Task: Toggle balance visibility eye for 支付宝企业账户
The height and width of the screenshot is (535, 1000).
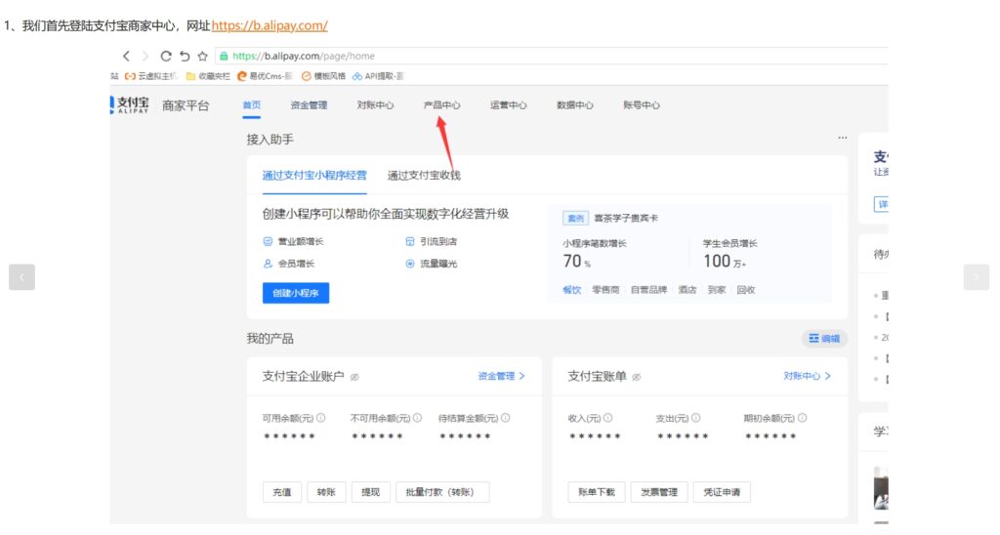Action: [x=354, y=377]
